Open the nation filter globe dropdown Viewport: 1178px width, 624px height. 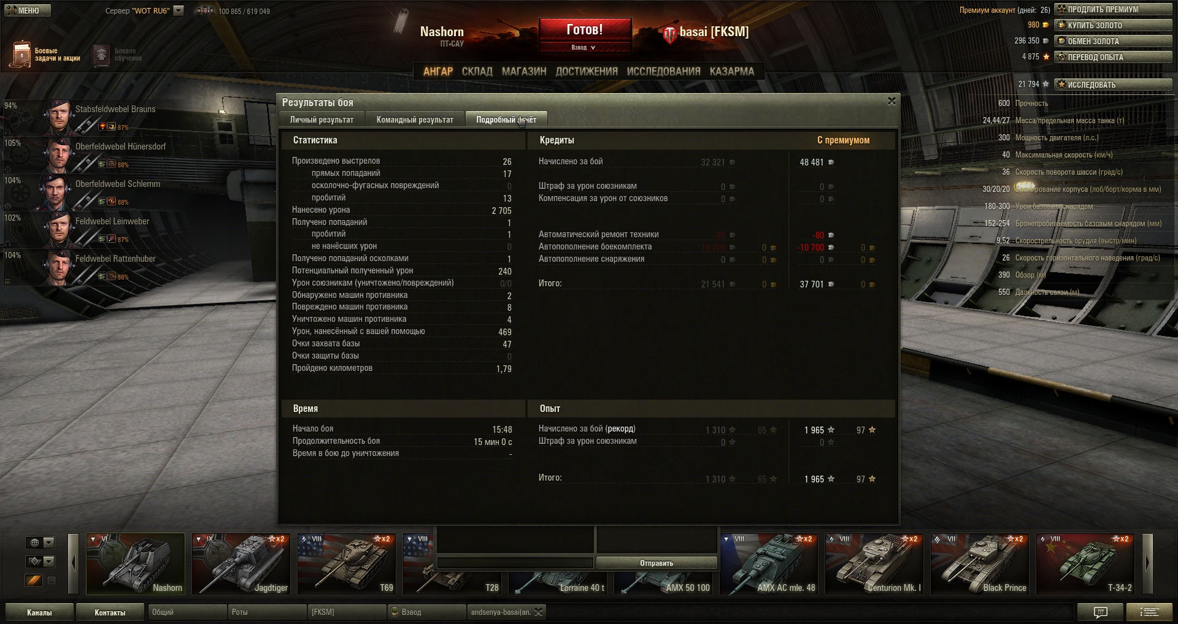(40, 542)
